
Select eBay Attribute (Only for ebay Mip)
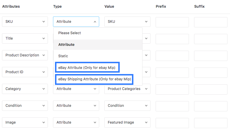tap(87, 67)
